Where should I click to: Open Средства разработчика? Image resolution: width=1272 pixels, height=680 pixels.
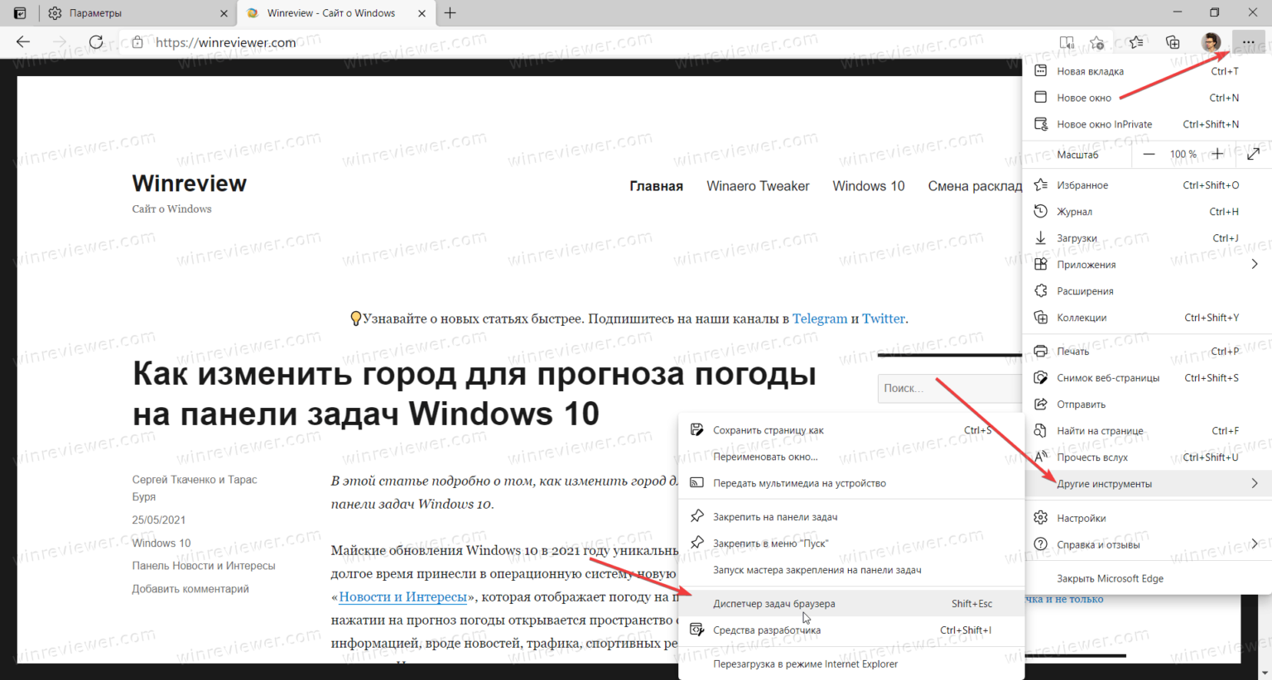tap(851, 630)
